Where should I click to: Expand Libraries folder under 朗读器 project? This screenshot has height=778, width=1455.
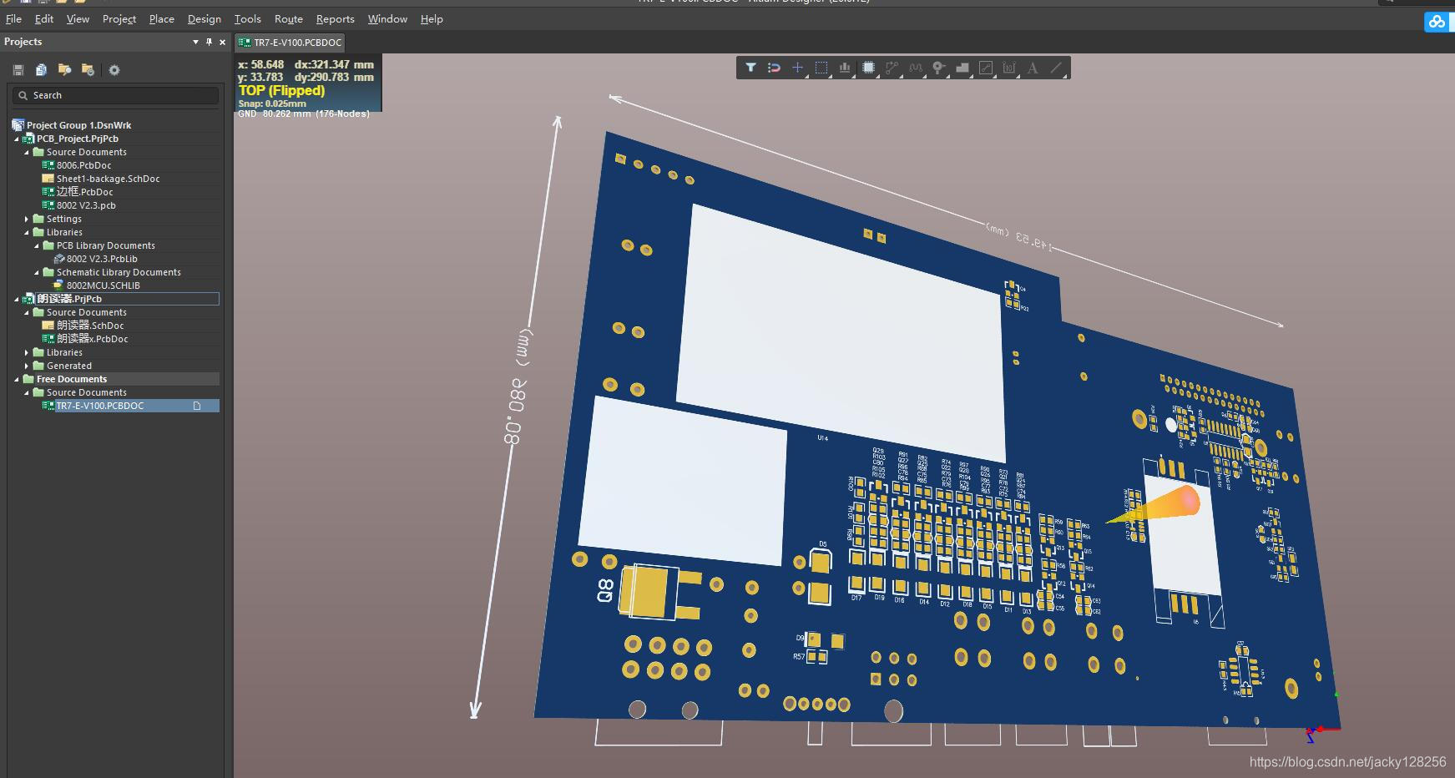[27, 352]
